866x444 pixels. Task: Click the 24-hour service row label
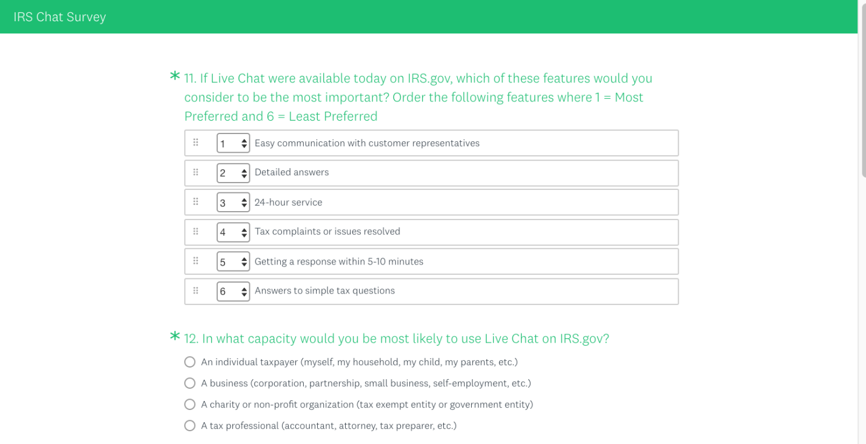coord(288,202)
